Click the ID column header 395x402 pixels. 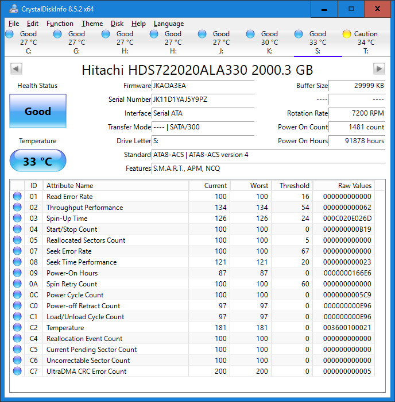click(x=33, y=185)
